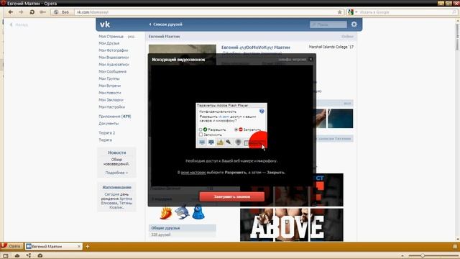The height and width of the screenshot is (259, 460).
Task: Open Flash display settings tab icon
Action: click(202, 142)
